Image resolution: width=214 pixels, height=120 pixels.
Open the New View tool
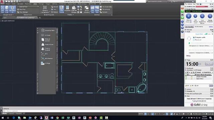tap(21, 9)
